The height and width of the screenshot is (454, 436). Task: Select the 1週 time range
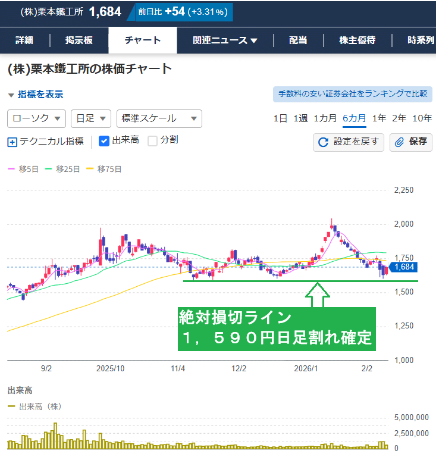pos(300,118)
